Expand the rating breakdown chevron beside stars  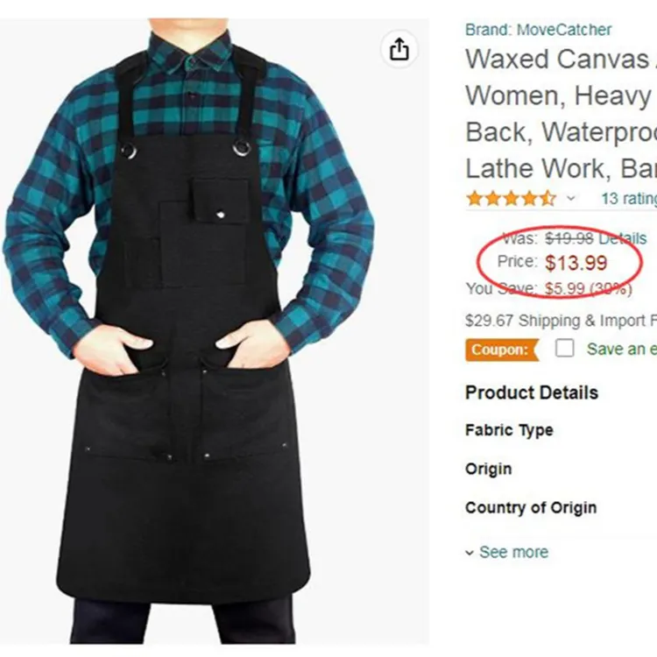[571, 199]
